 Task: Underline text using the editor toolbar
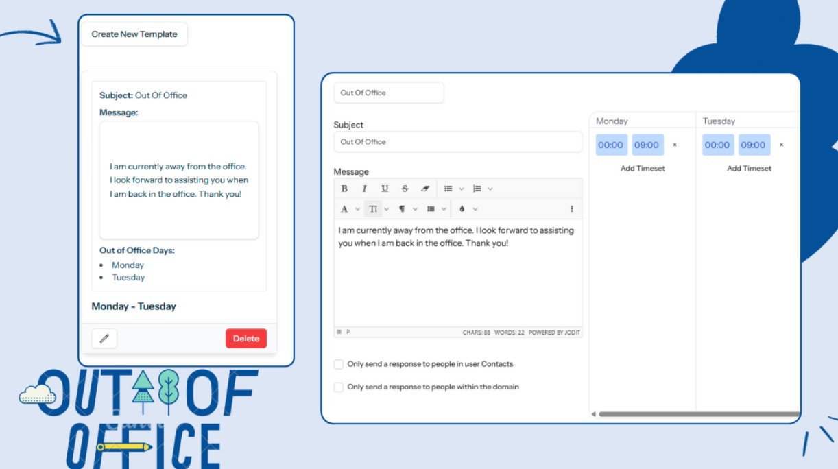(385, 187)
